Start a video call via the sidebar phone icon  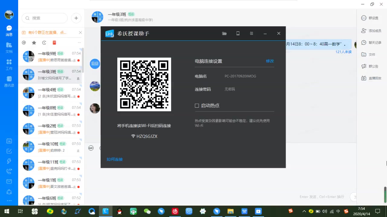pos(9,171)
